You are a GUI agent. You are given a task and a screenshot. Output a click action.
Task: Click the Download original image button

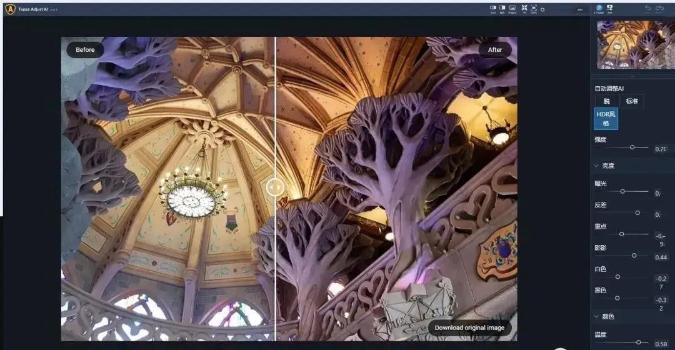coord(469,327)
